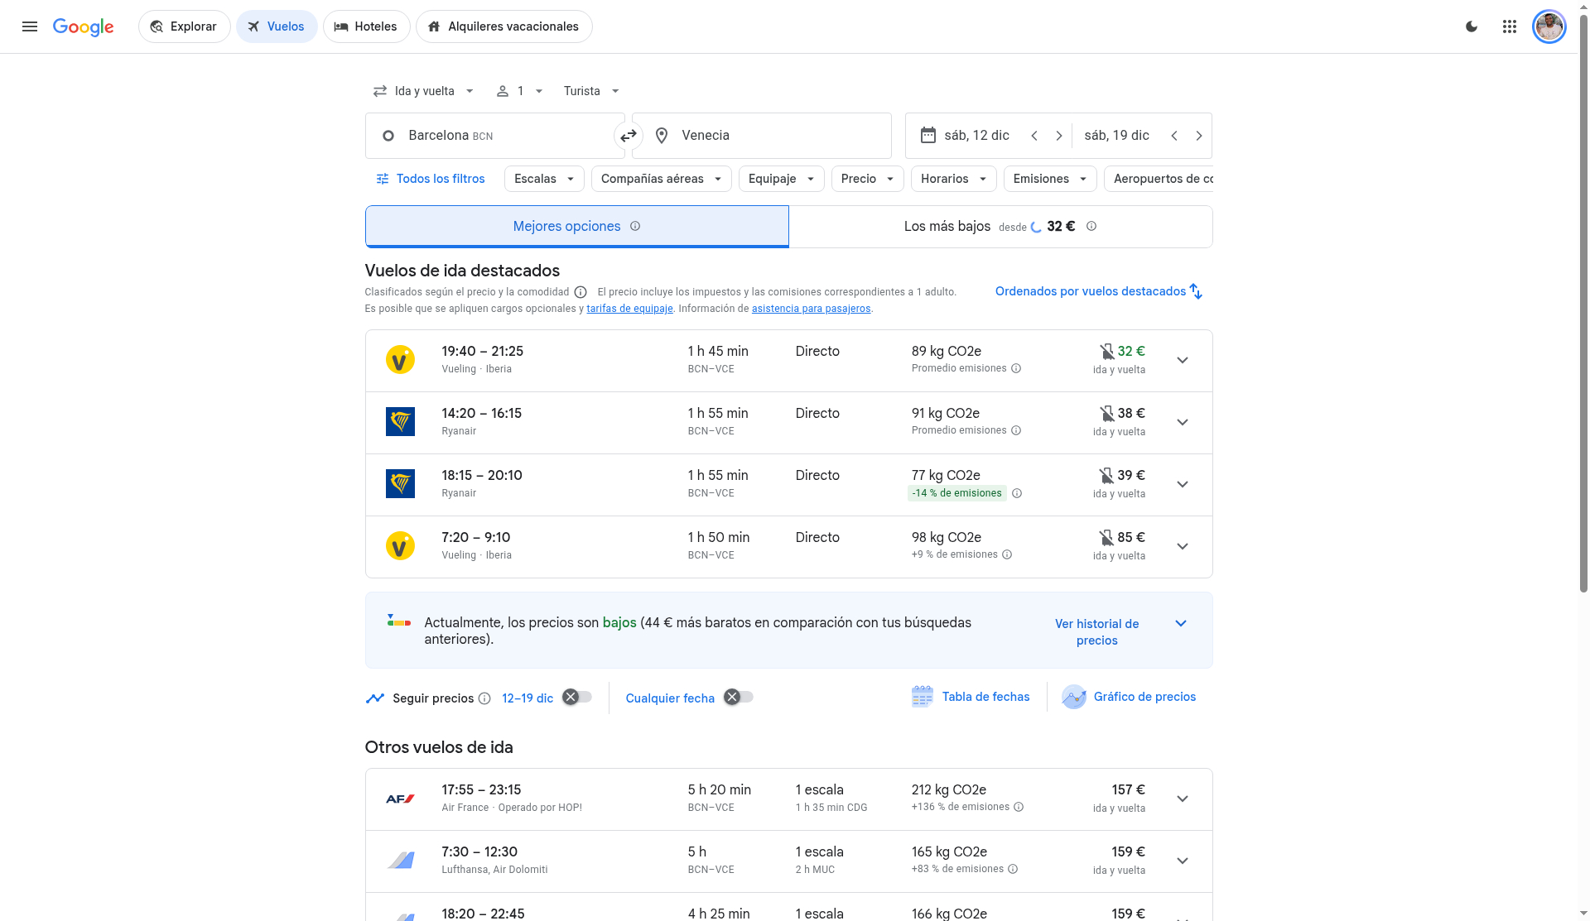Open the Emisiones filter dropdown
This screenshot has width=1590, height=921.
(1050, 179)
